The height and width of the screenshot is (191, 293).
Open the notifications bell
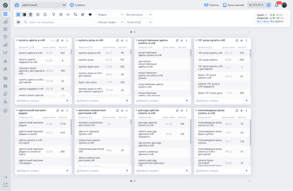277,5
